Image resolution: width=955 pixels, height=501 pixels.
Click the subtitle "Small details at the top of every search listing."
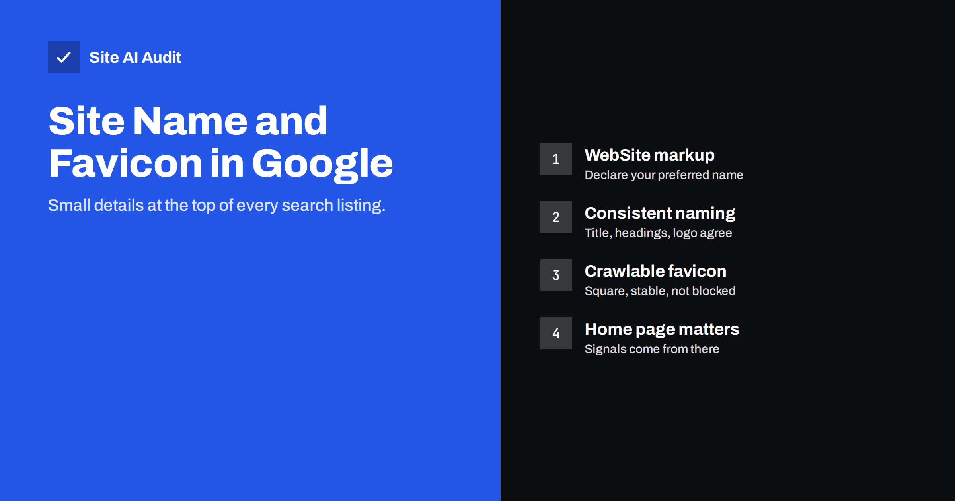pyautogui.click(x=217, y=206)
